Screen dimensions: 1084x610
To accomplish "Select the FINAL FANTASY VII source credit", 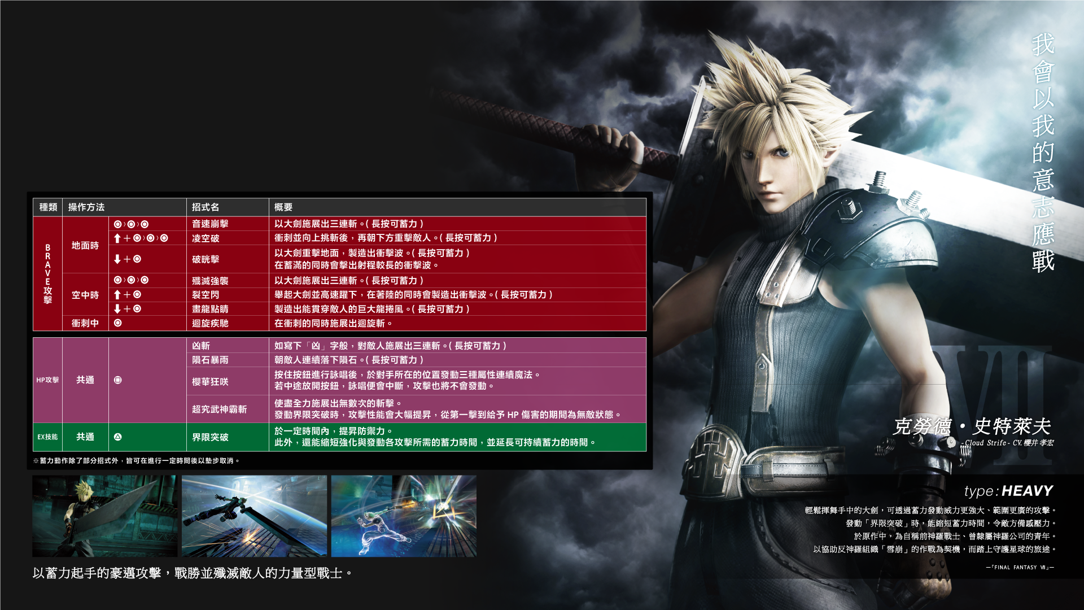I will point(1020,567).
